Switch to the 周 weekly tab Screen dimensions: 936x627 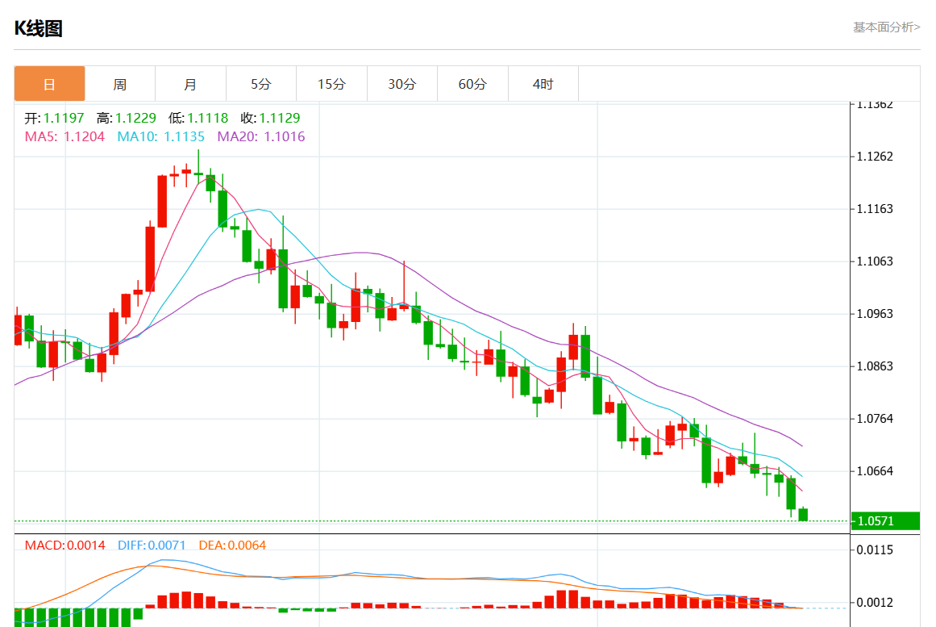(120, 84)
